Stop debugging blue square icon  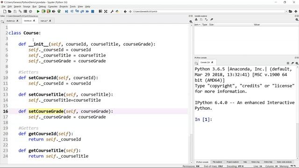click(x=93, y=11)
